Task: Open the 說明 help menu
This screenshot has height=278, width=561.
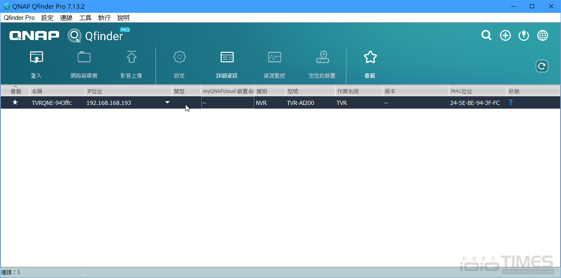Action: click(x=123, y=18)
